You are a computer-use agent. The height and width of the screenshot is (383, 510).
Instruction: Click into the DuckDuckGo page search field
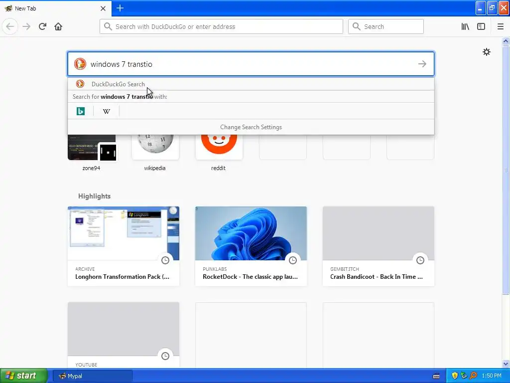pos(251,64)
